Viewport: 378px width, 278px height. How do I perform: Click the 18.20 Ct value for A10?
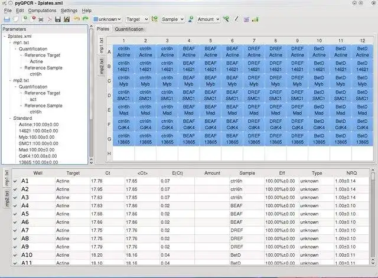(x=97, y=255)
